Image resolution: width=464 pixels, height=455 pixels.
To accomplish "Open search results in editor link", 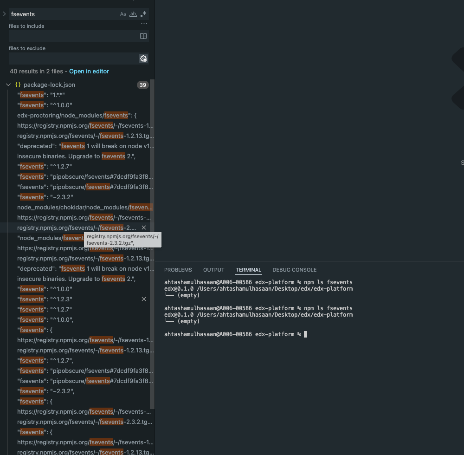I will click(x=89, y=71).
